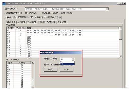This screenshot has width=129, height=91.
Task: Open the QoS设置 sub-tab
Action: click(x=21, y=22)
